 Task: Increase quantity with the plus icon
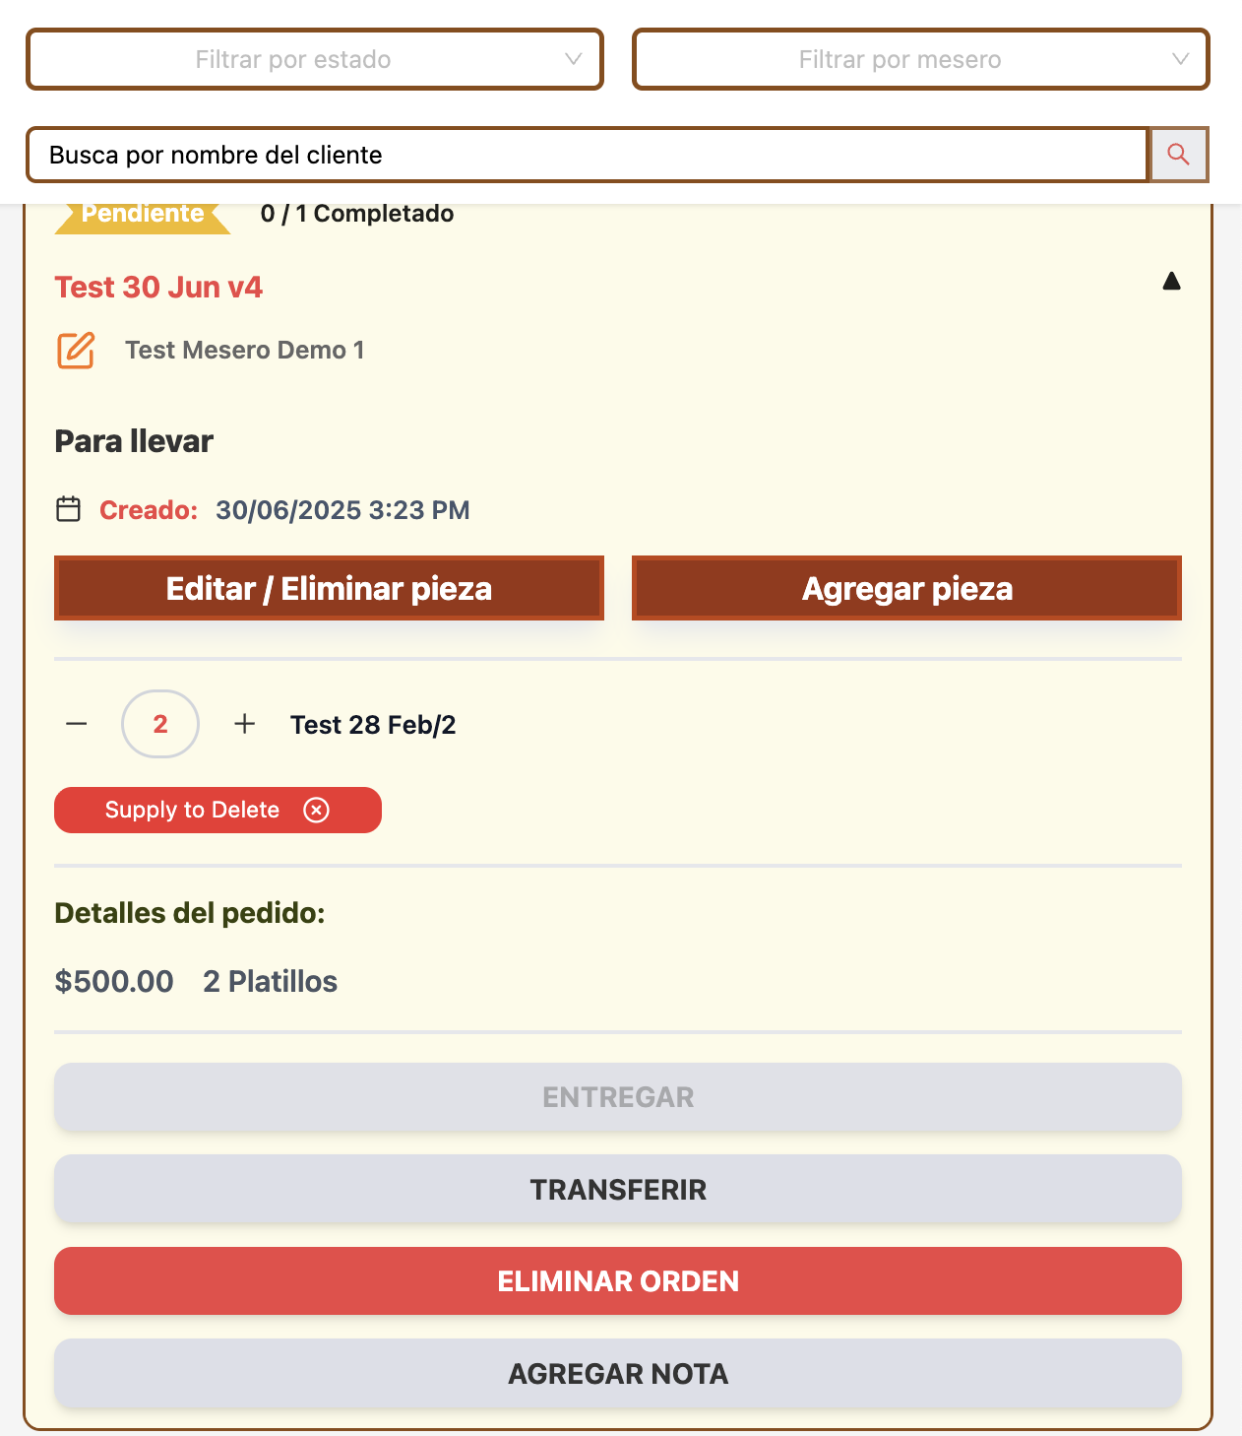[244, 724]
